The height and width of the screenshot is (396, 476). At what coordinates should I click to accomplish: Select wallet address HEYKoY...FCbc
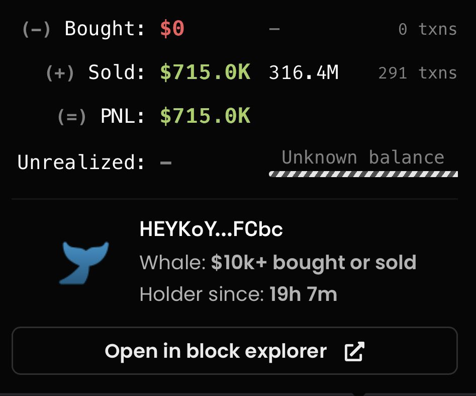pos(211,229)
